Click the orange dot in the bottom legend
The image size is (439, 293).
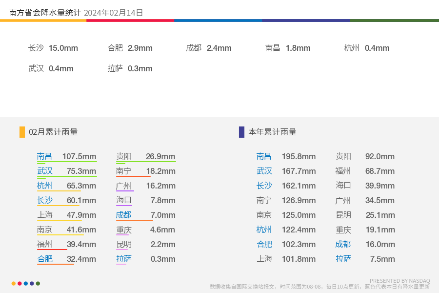[14, 283]
